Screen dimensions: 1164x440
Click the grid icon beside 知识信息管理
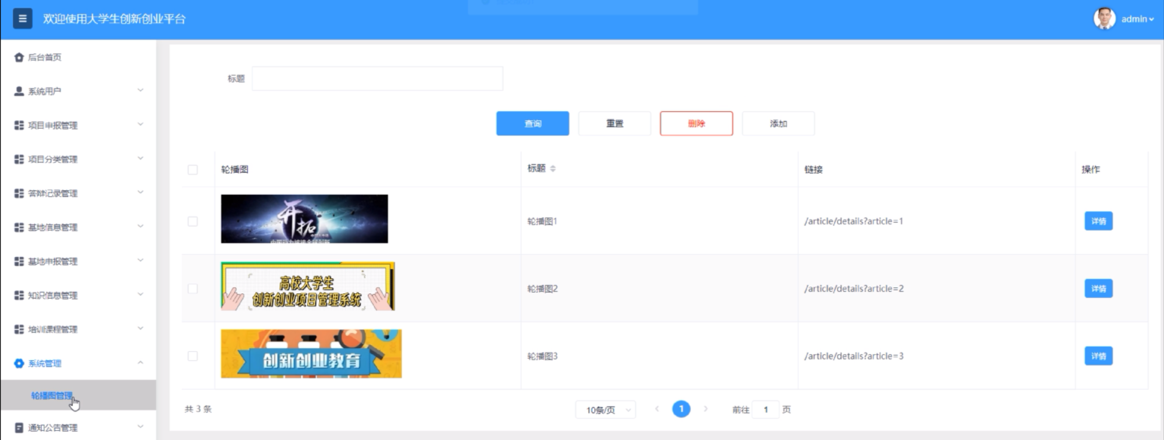coord(19,295)
